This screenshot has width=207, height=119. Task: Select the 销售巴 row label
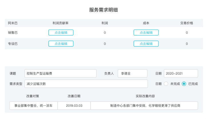[13, 32]
